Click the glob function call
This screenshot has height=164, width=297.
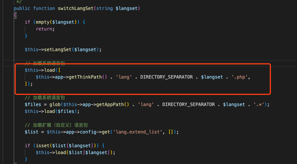coord(55,105)
